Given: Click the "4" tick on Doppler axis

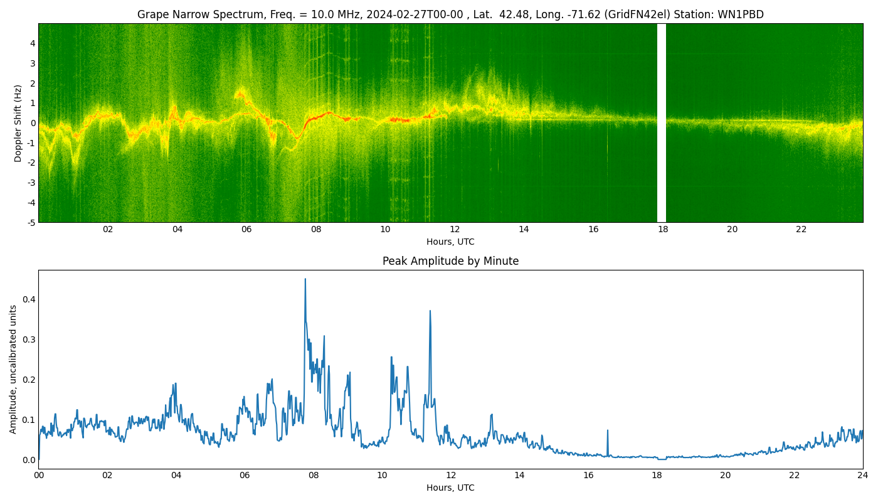Looking at the screenshot, I should [32, 43].
